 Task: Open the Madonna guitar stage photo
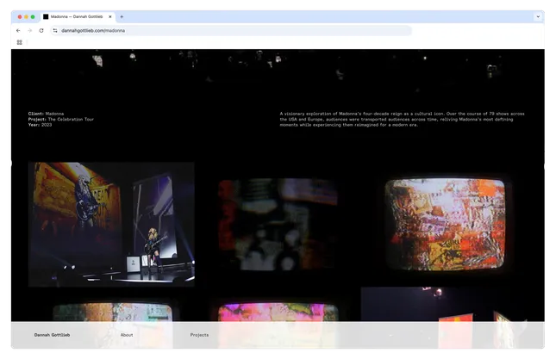pos(111,225)
